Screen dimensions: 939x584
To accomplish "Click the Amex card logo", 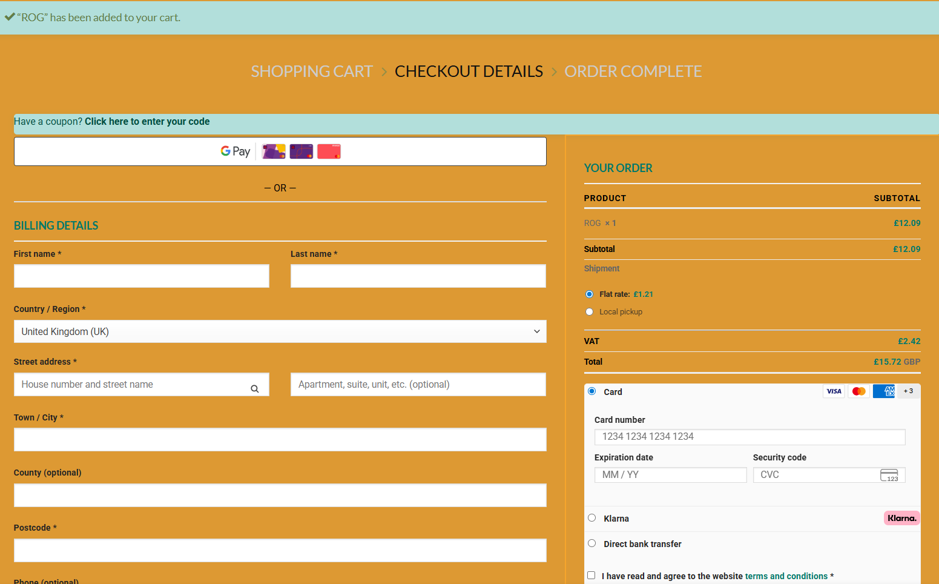I will [884, 391].
